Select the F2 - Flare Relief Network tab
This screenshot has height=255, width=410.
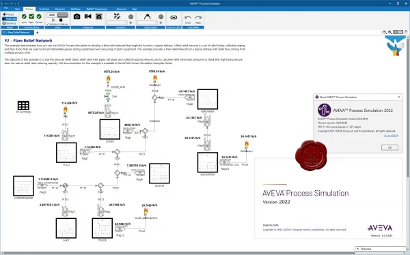18,33
